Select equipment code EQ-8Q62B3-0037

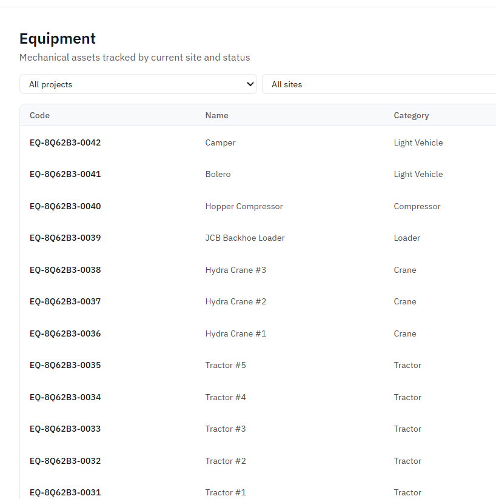(65, 301)
